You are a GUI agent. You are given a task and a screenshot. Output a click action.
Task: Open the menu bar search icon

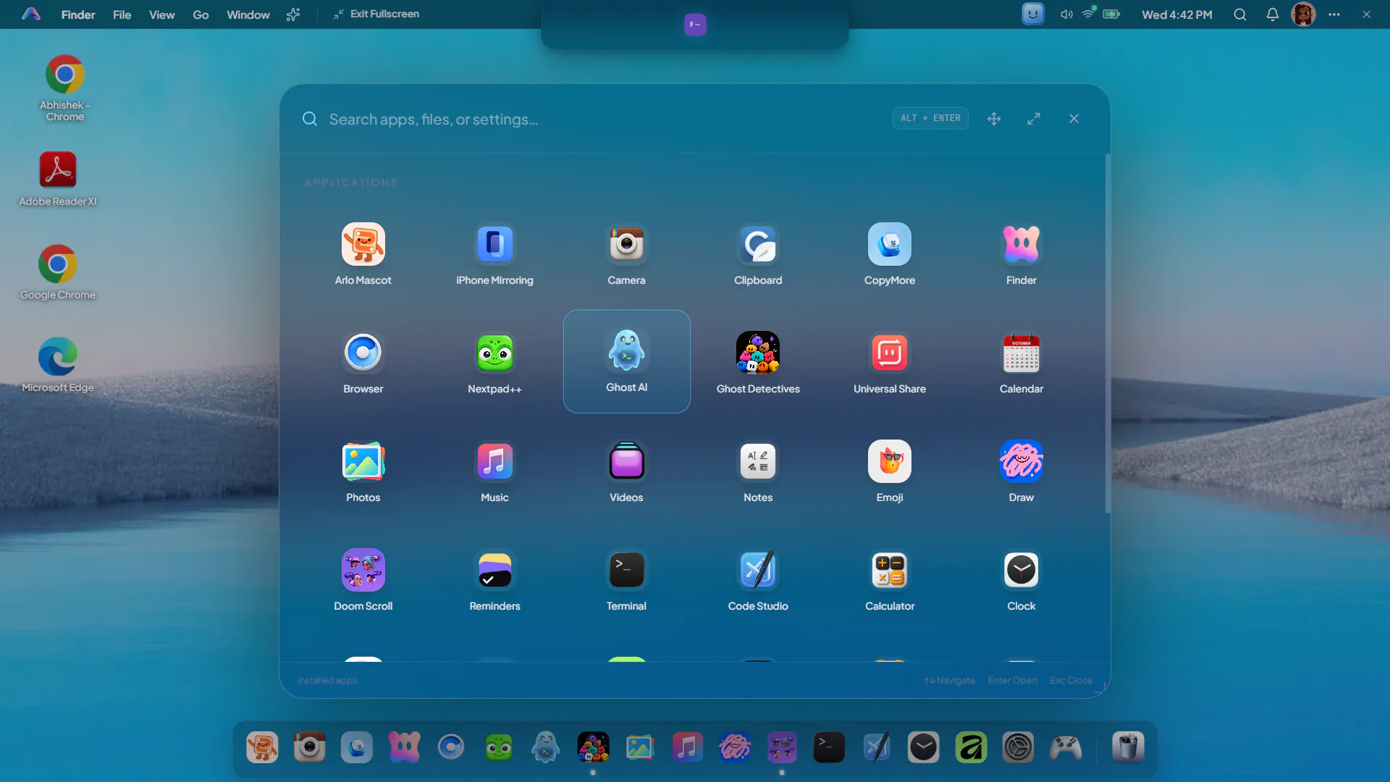[x=1240, y=14]
